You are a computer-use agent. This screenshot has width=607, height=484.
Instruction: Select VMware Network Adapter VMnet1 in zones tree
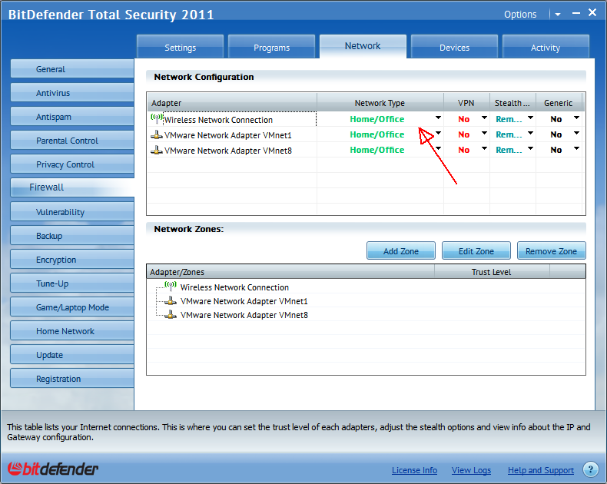(244, 301)
